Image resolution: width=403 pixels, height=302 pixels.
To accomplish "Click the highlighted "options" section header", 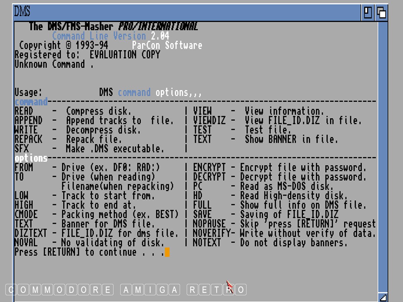I will [x=31, y=158].
